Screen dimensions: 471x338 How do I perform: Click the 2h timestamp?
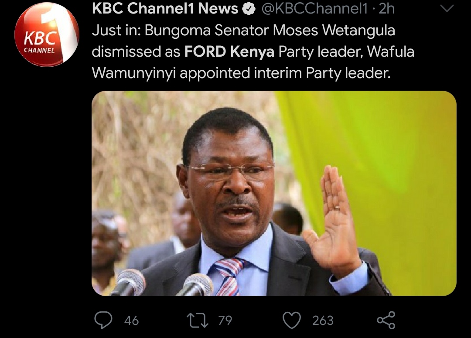click(386, 9)
